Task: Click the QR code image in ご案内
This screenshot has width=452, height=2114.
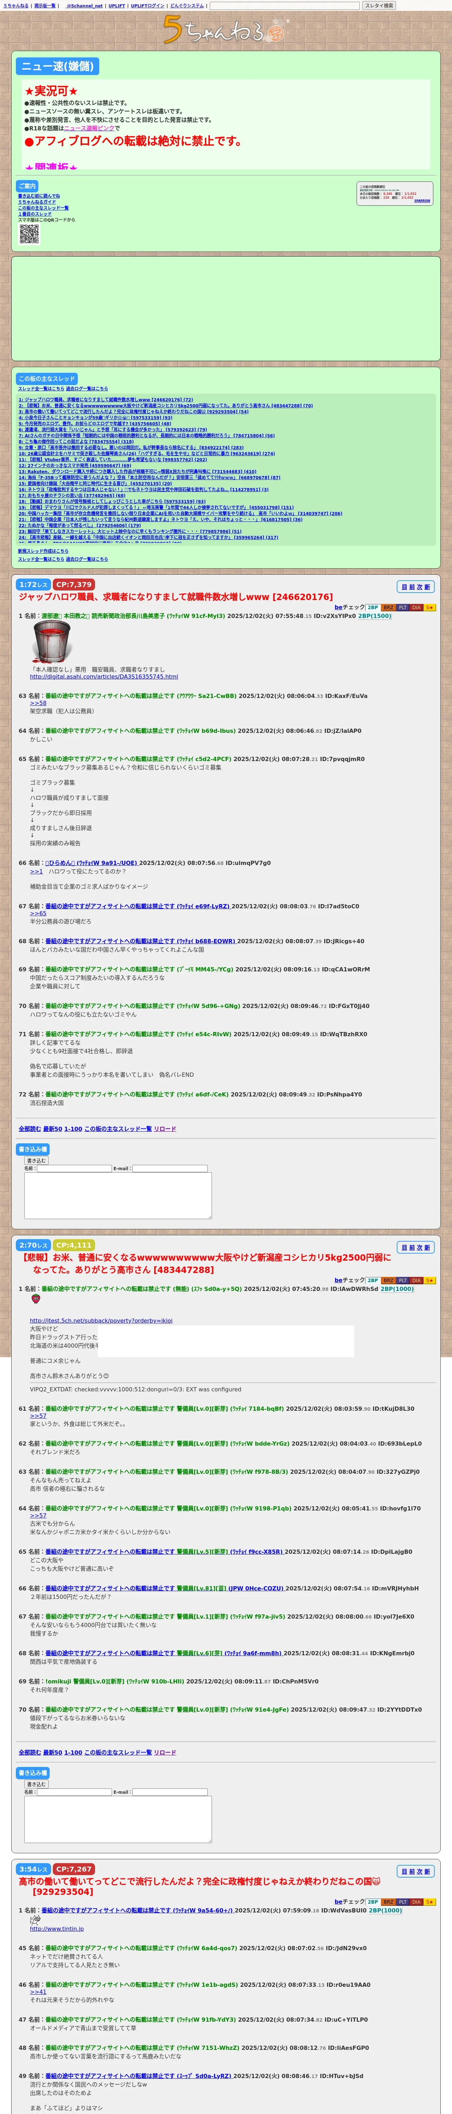Action: point(29,234)
